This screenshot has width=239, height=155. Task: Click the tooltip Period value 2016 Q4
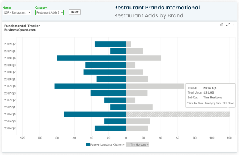210,88
